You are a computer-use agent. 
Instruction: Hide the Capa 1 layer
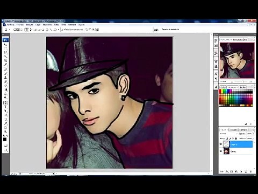[x=221, y=151]
